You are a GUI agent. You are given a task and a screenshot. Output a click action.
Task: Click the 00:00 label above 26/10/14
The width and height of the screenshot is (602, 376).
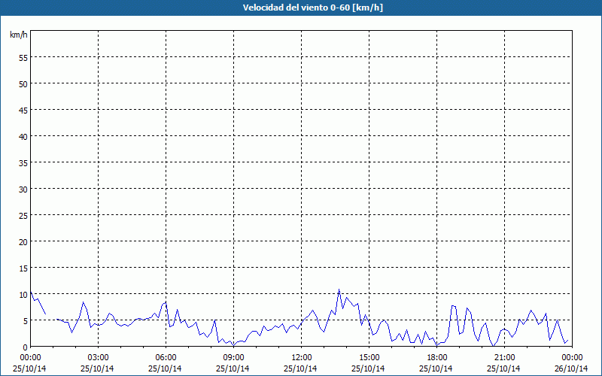pyautogui.click(x=572, y=358)
